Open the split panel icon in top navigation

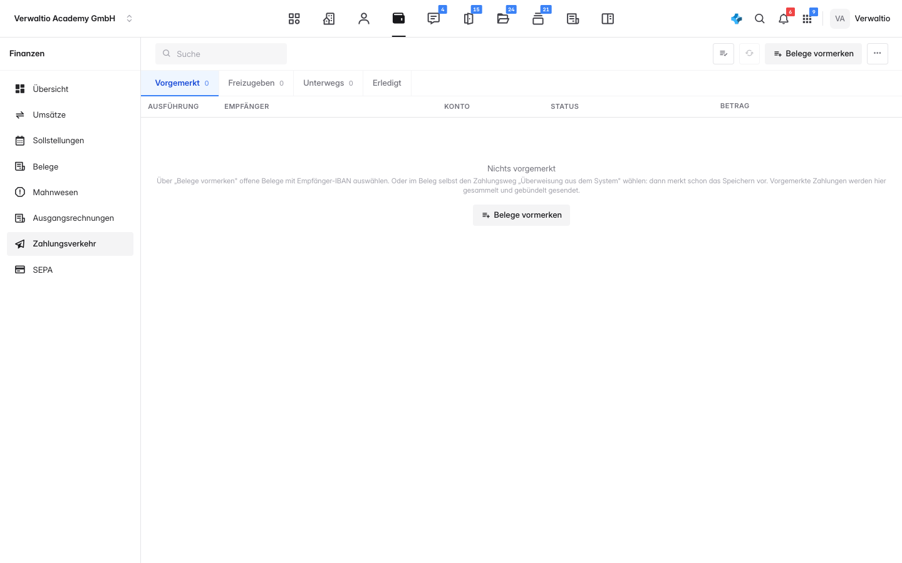click(x=608, y=19)
